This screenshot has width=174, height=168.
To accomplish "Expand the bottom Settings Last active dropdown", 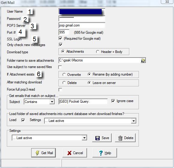I will click(84, 138).
